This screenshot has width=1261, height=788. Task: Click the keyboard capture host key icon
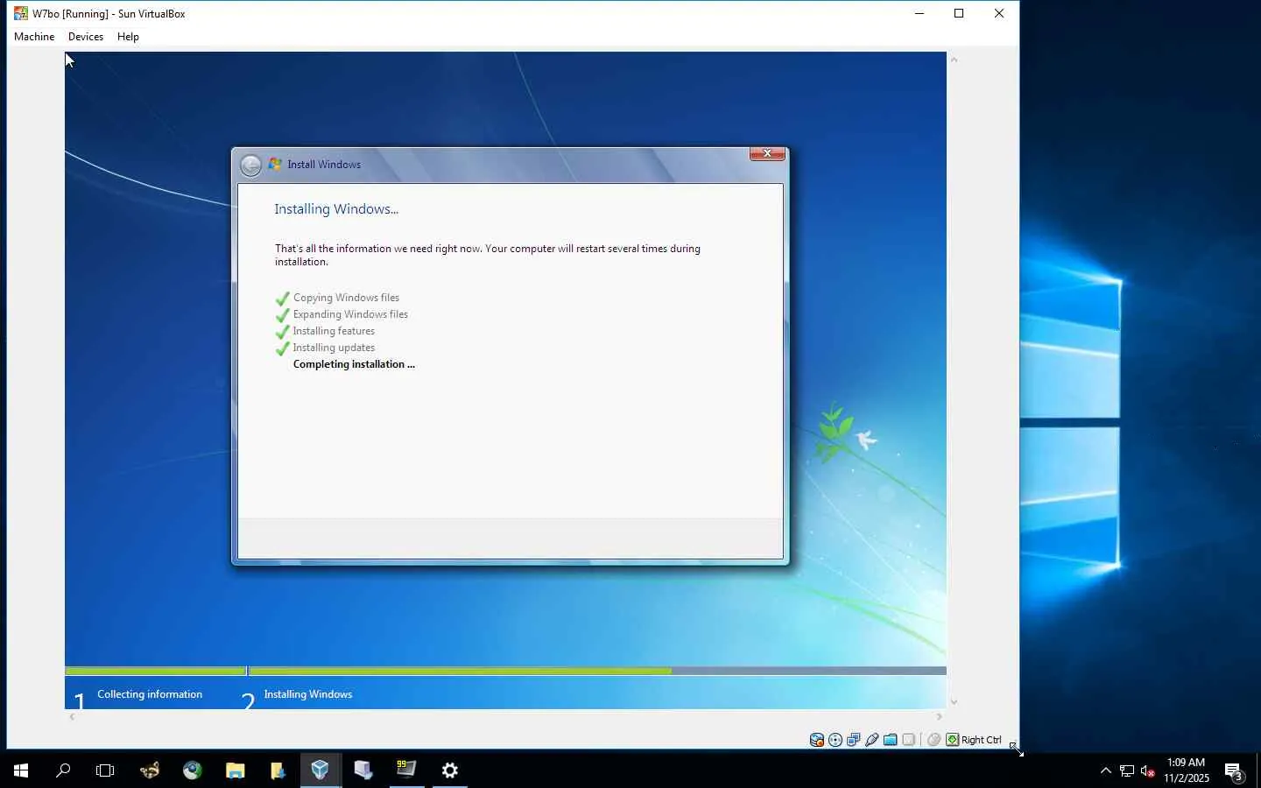tap(953, 740)
